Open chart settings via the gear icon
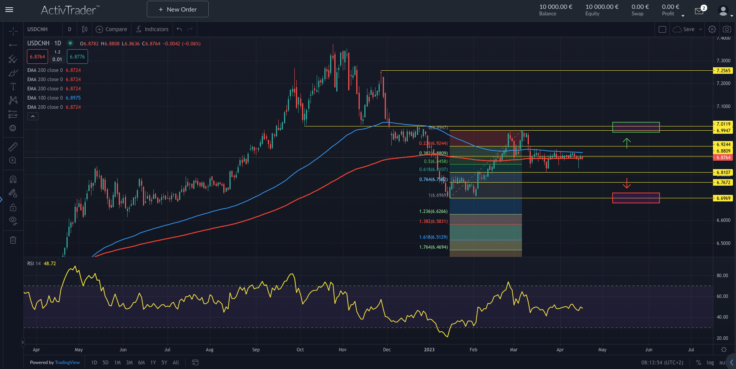The width and height of the screenshot is (736, 369). (x=712, y=29)
